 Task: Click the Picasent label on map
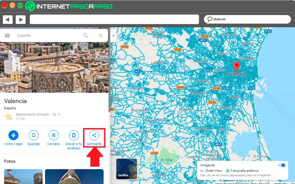(x=202, y=128)
